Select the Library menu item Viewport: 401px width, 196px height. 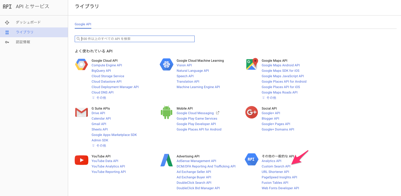tap(34, 32)
